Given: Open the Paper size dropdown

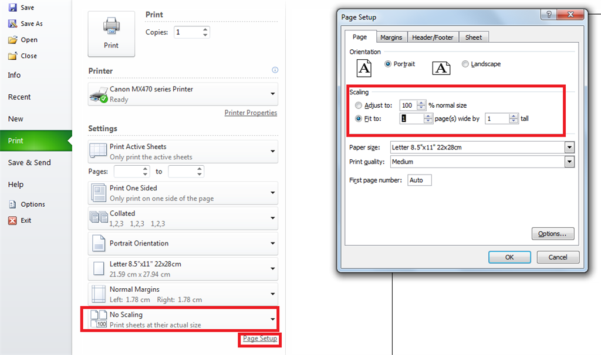Looking at the screenshot, I should 569,147.
